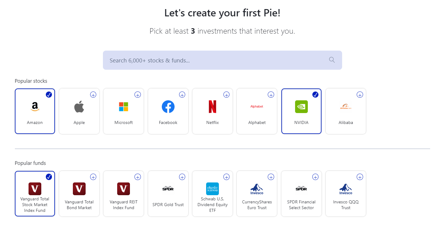
Task: Click the Alphabet card label
Action: click(x=257, y=123)
